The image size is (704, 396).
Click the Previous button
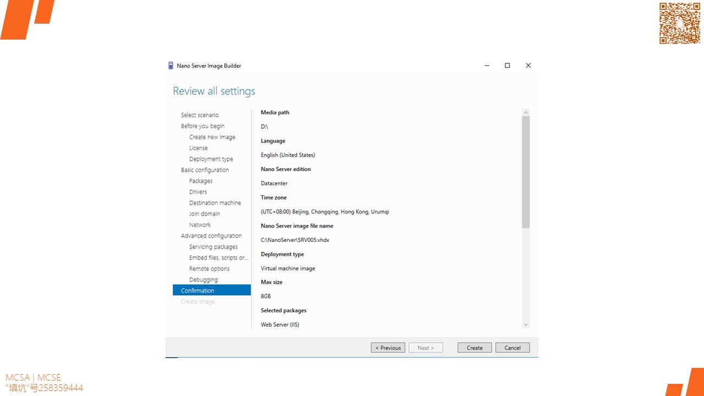388,348
